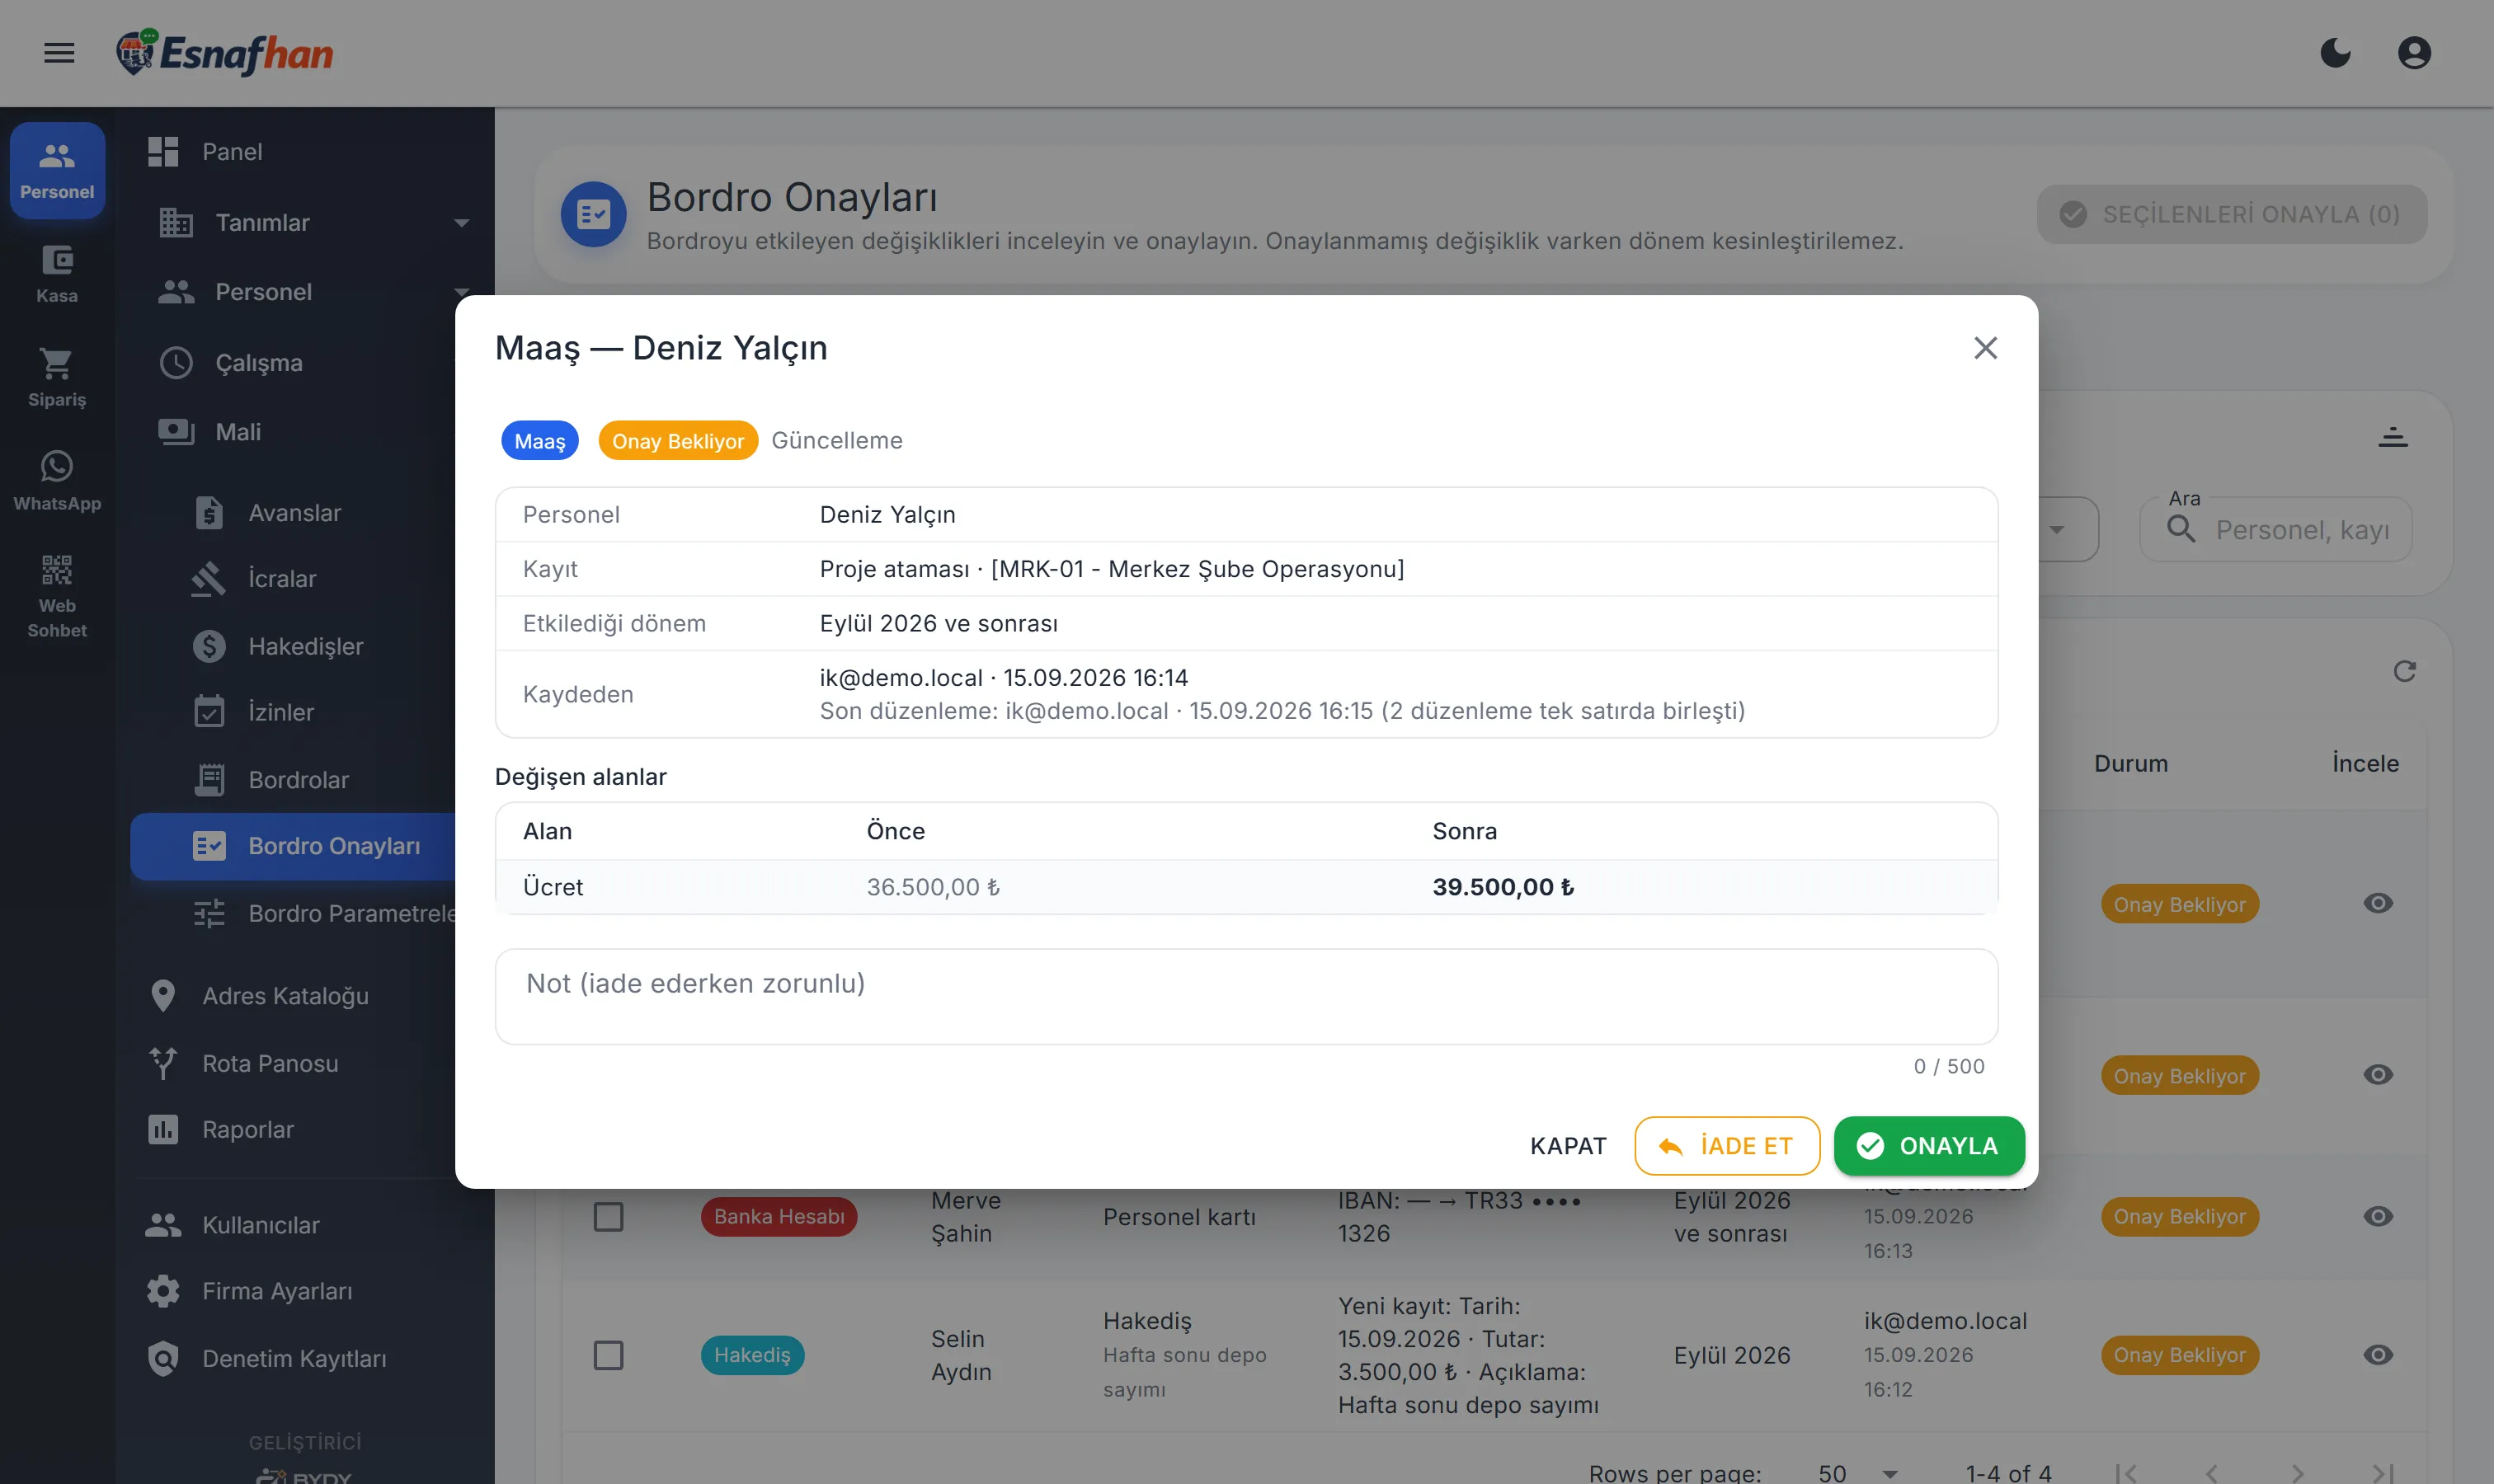Select the Personel module in left rail
The height and width of the screenshot is (1484, 2494).
tap(57, 170)
